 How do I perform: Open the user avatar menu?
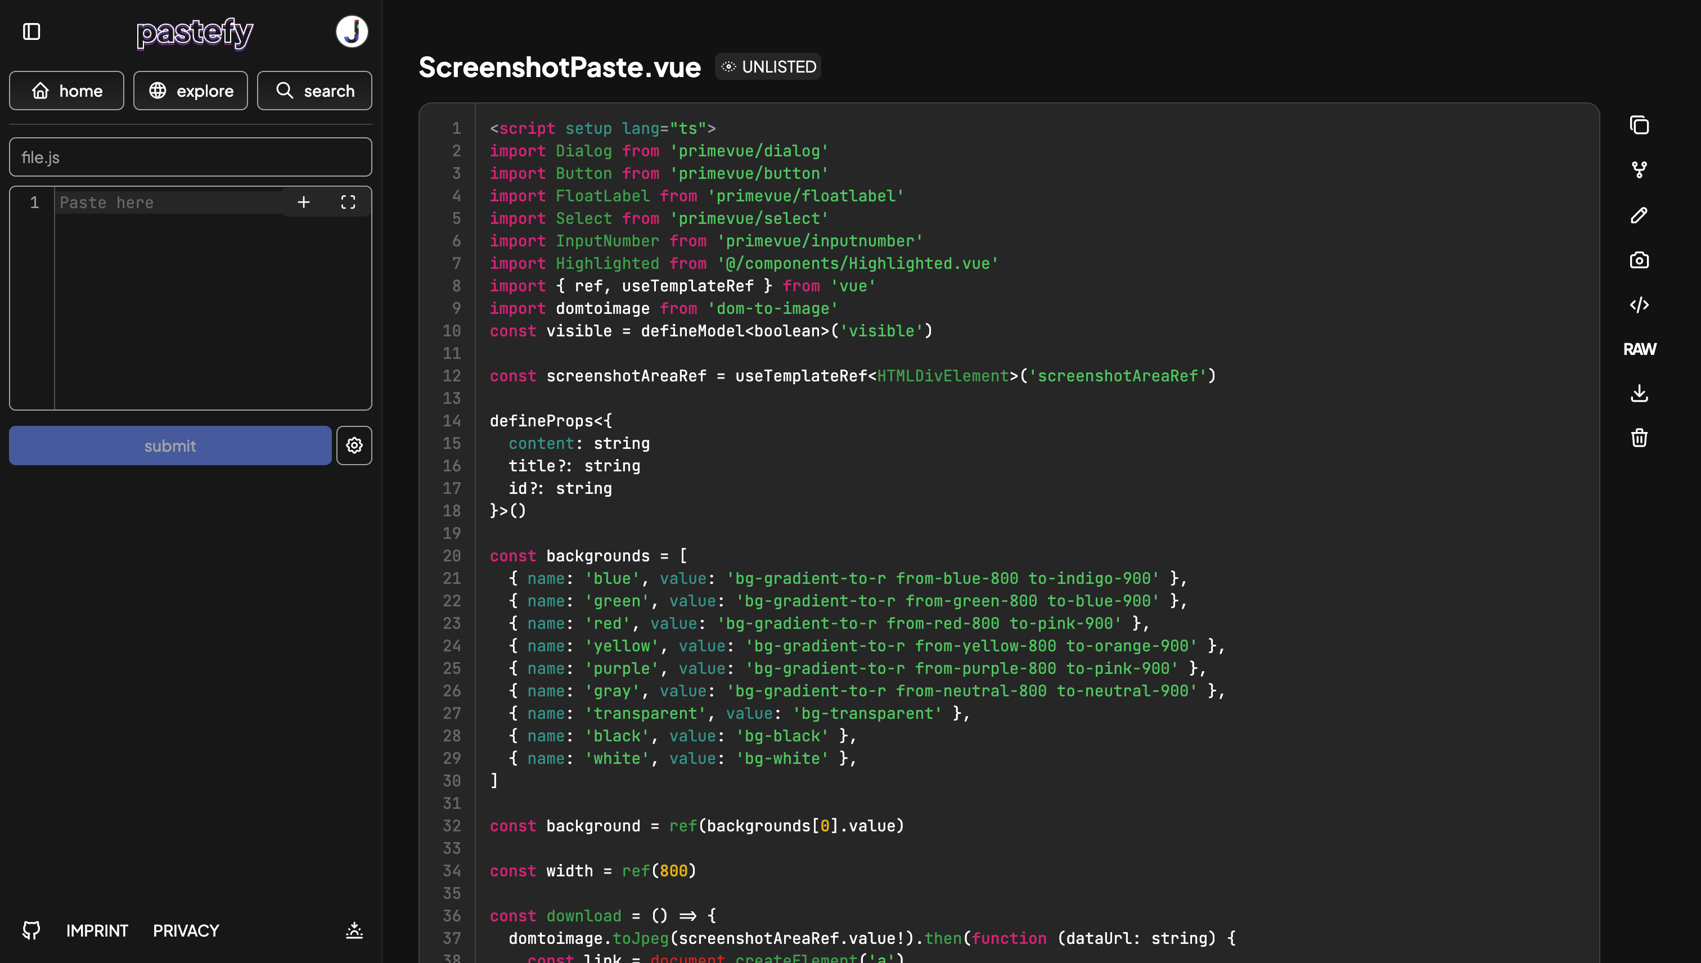(x=352, y=31)
